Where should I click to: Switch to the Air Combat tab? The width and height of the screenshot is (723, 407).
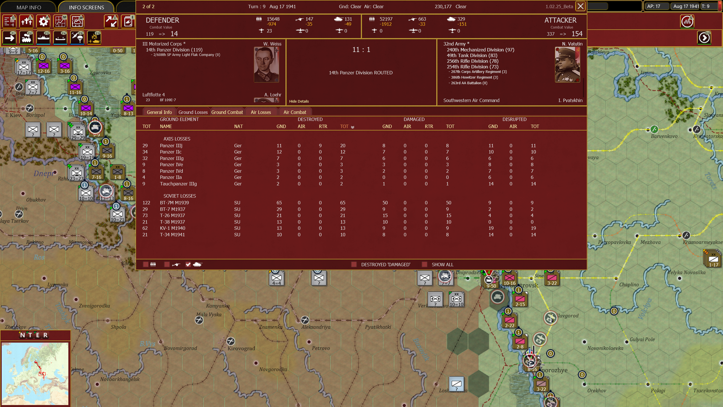(295, 112)
